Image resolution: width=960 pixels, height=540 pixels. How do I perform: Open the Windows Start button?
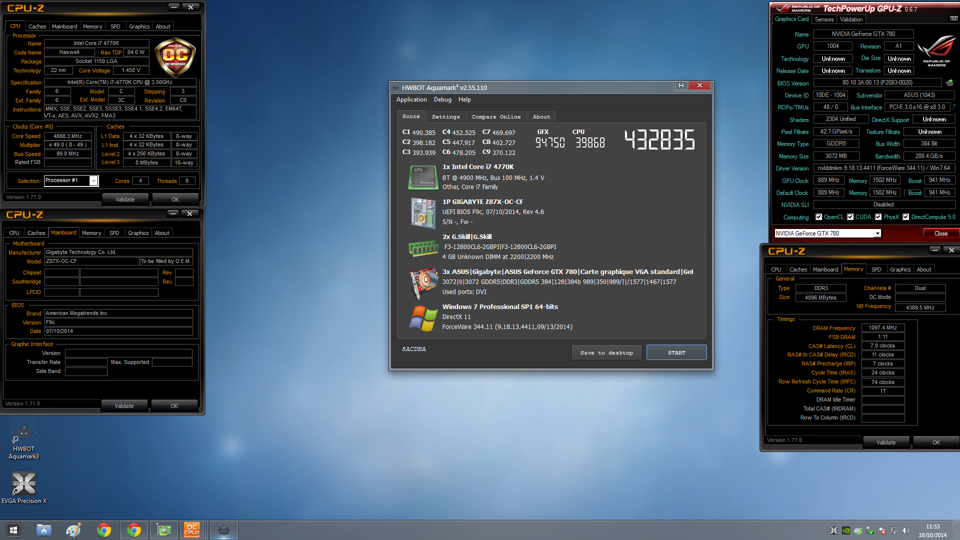tap(13, 530)
